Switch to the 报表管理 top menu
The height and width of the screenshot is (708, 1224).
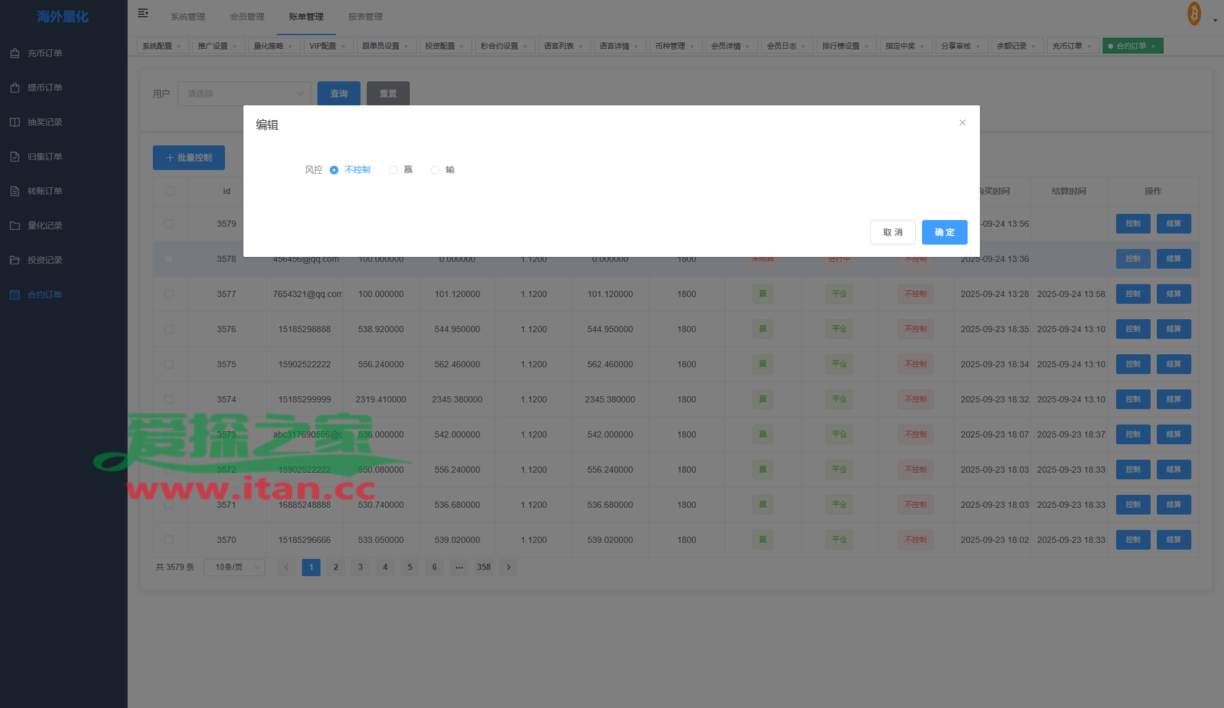pos(365,17)
